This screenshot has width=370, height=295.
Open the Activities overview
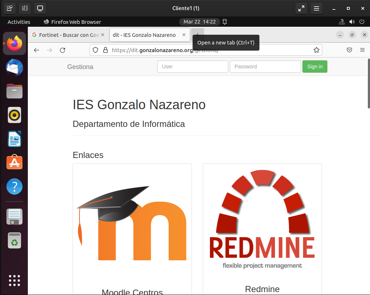(x=19, y=22)
